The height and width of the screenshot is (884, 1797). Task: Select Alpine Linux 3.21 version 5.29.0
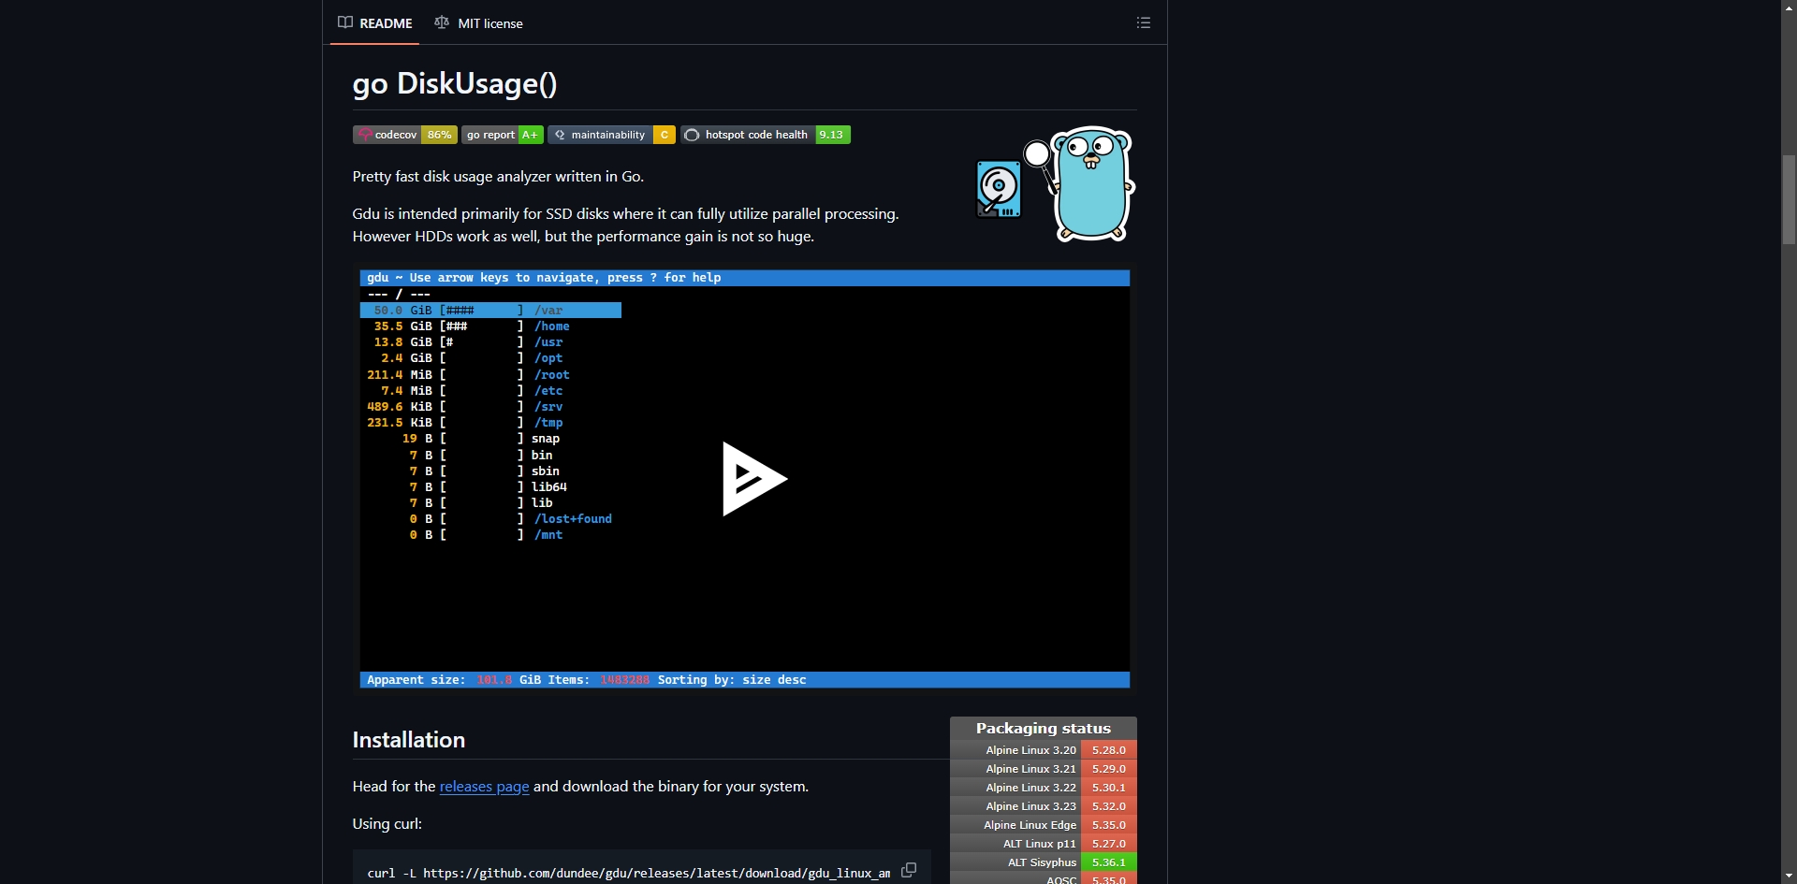1044,769
